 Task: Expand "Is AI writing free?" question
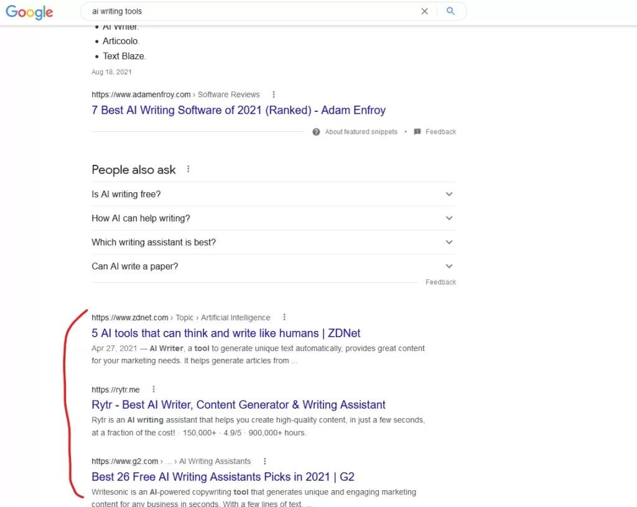click(274, 194)
